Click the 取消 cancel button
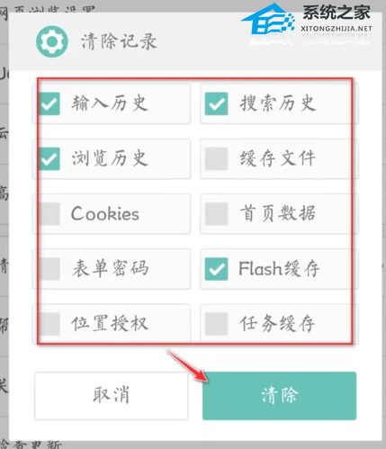Viewport: 386px width, 449px height. coord(112,396)
